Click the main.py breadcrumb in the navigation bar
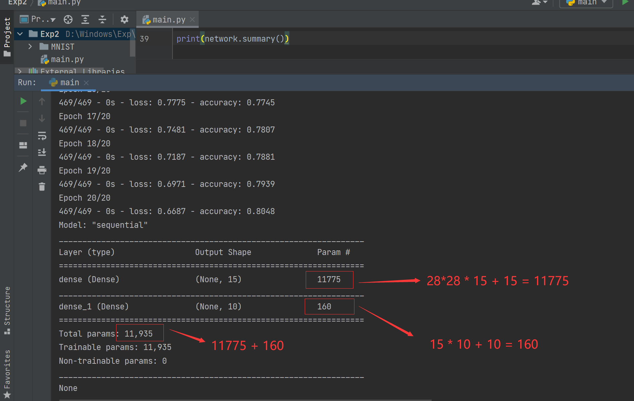This screenshot has width=634, height=401. pos(59,2)
